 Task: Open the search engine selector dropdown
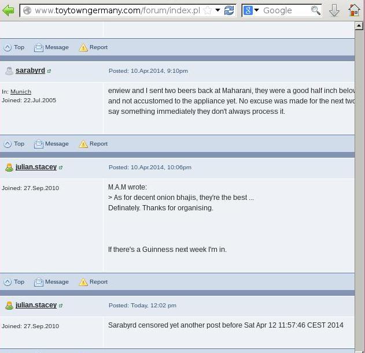251,10
